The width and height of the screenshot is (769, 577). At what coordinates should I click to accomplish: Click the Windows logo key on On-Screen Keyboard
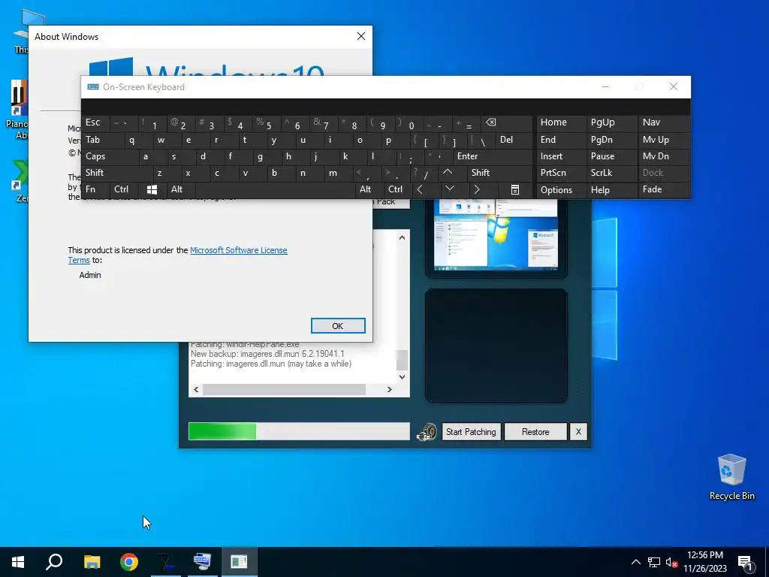pyautogui.click(x=152, y=189)
